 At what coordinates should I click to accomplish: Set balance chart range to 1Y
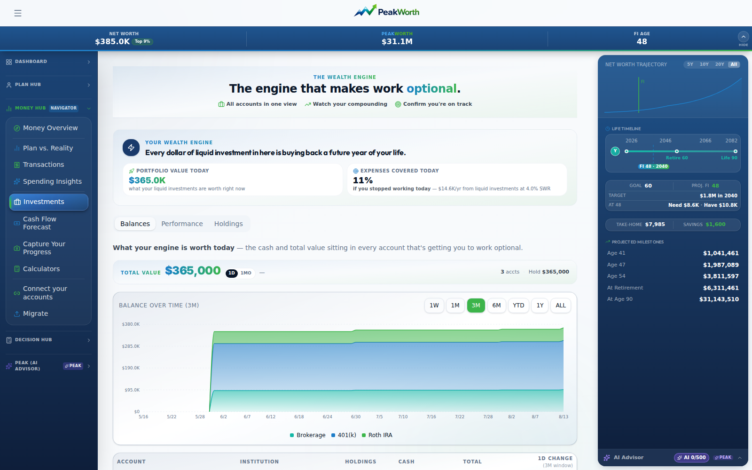click(x=540, y=305)
